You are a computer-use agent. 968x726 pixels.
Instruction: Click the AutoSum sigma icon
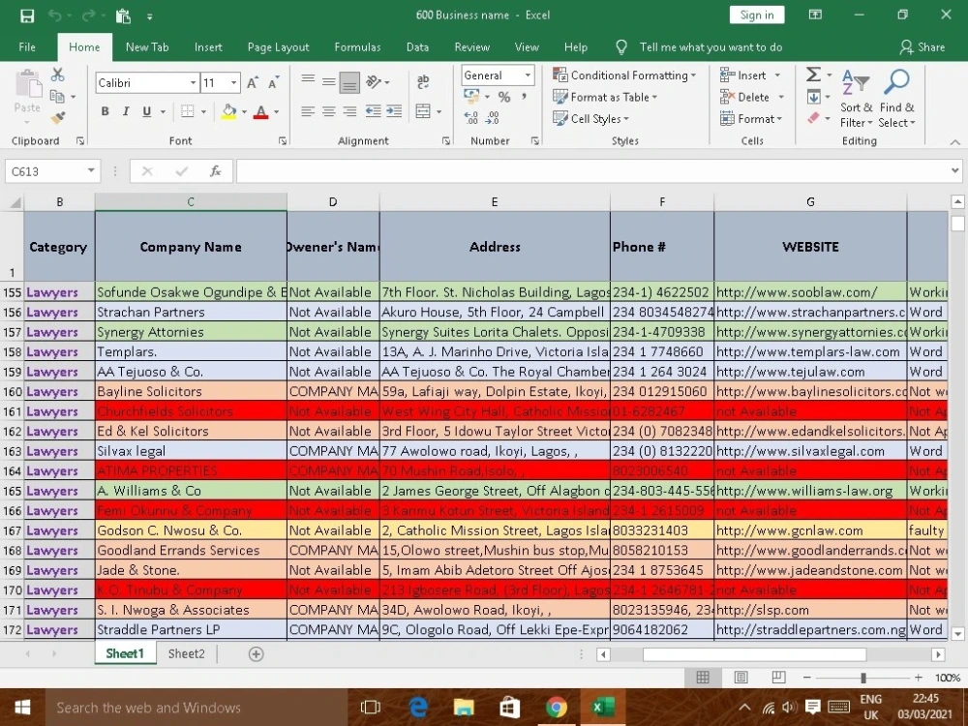click(814, 75)
